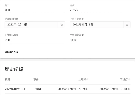The image size is (135, 95).
Task: Click the store field 市中心
Action: 100,10
